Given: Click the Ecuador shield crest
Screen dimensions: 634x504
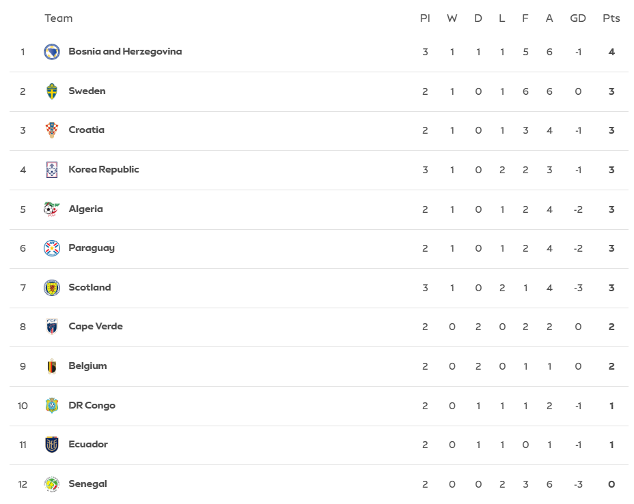Looking at the screenshot, I should pos(52,444).
